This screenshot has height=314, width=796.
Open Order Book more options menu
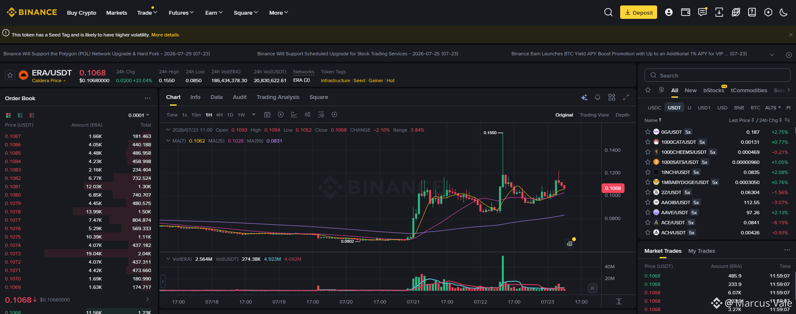coord(148,98)
